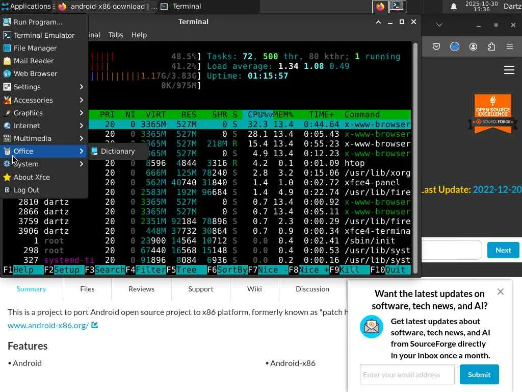
Task: Expand the System submenu arrow
Action: [x=82, y=164]
